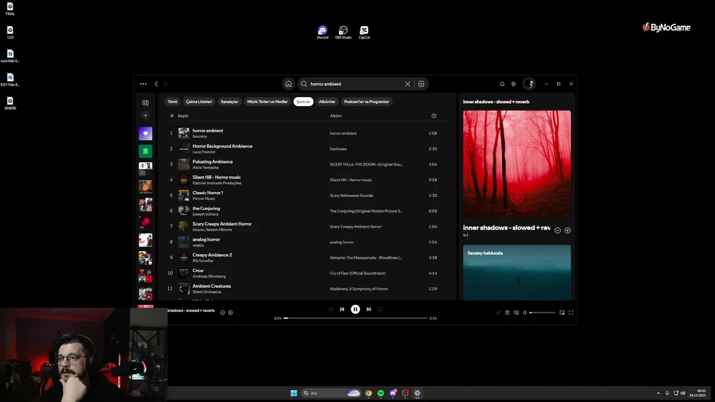Sort the list by the Albüm column header

point(336,116)
